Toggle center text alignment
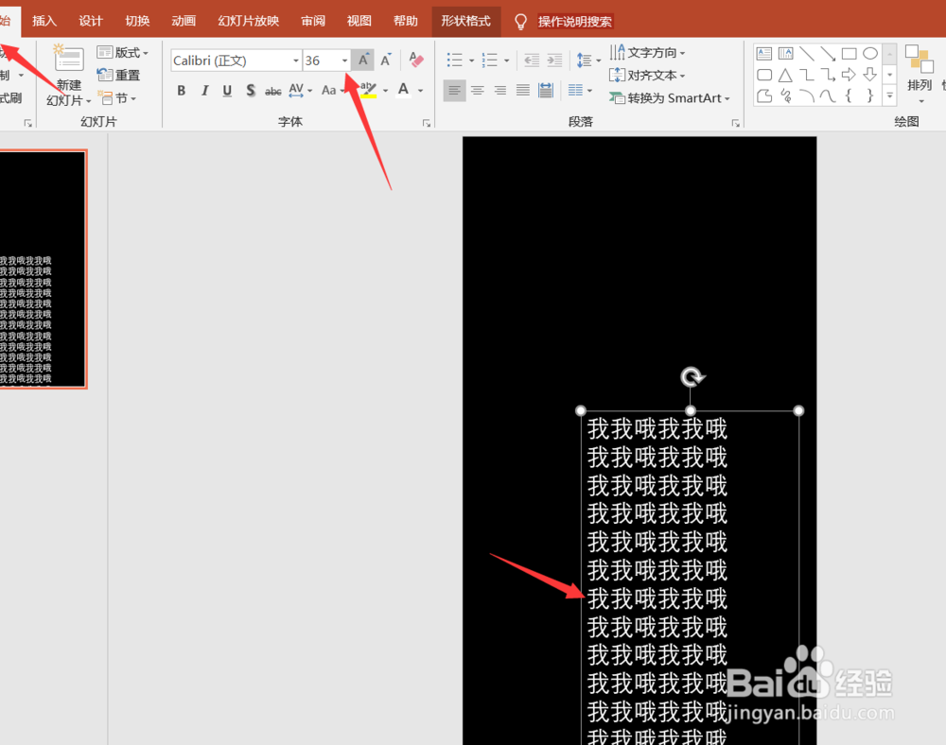Screen dimensions: 946x745 [477, 91]
